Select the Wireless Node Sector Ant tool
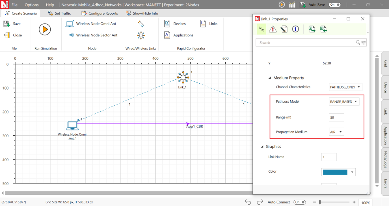 (x=93, y=35)
